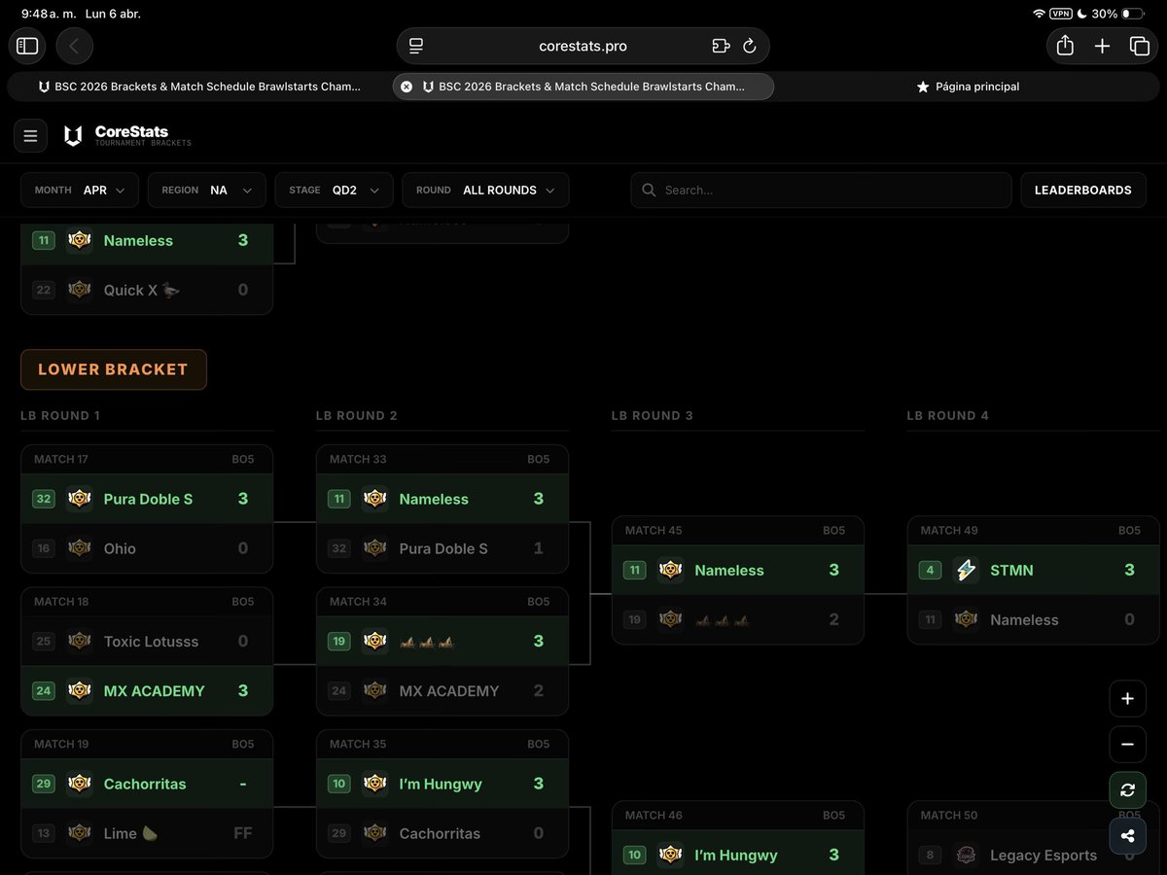Open a new Safari tab
The image size is (1167, 875).
pyautogui.click(x=1102, y=46)
